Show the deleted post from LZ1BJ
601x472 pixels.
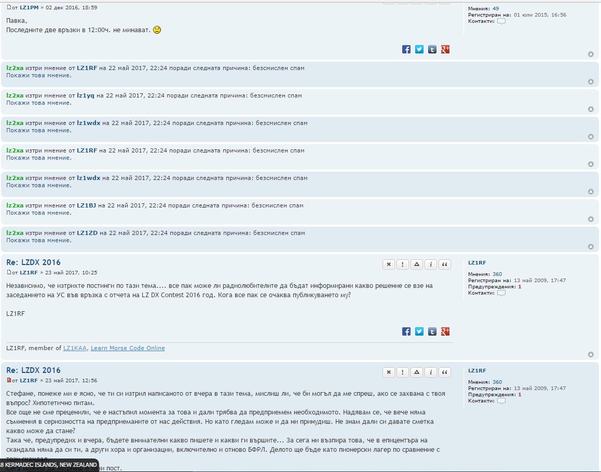[x=38, y=213]
